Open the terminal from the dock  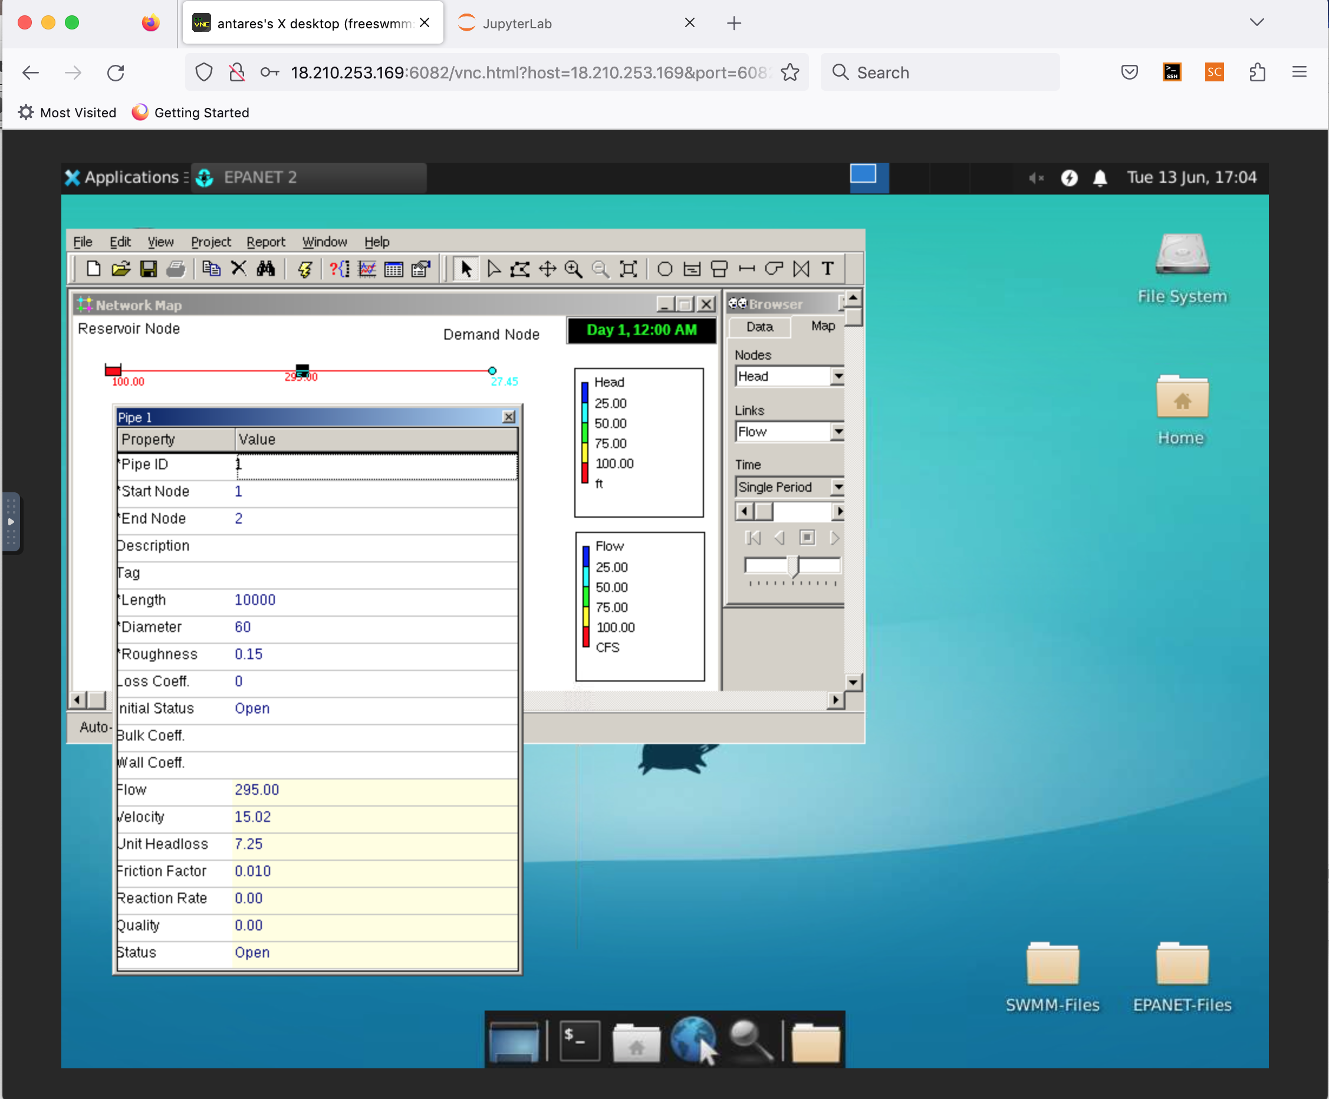click(x=580, y=1041)
